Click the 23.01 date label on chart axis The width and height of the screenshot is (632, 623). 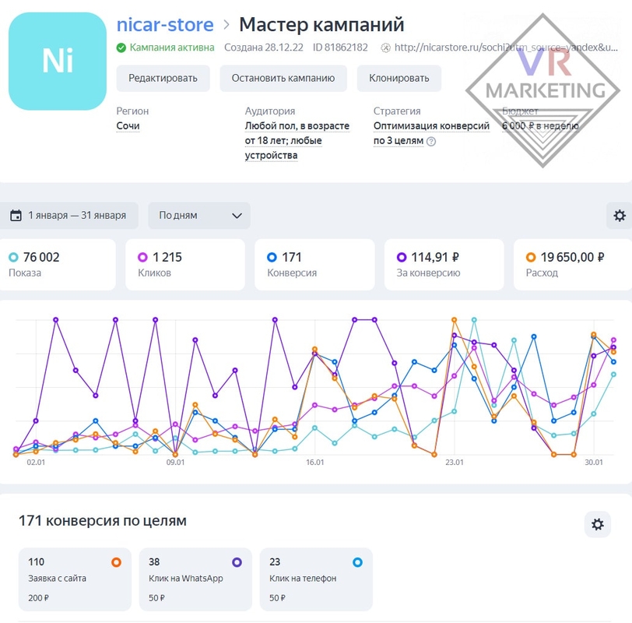click(455, 462)
